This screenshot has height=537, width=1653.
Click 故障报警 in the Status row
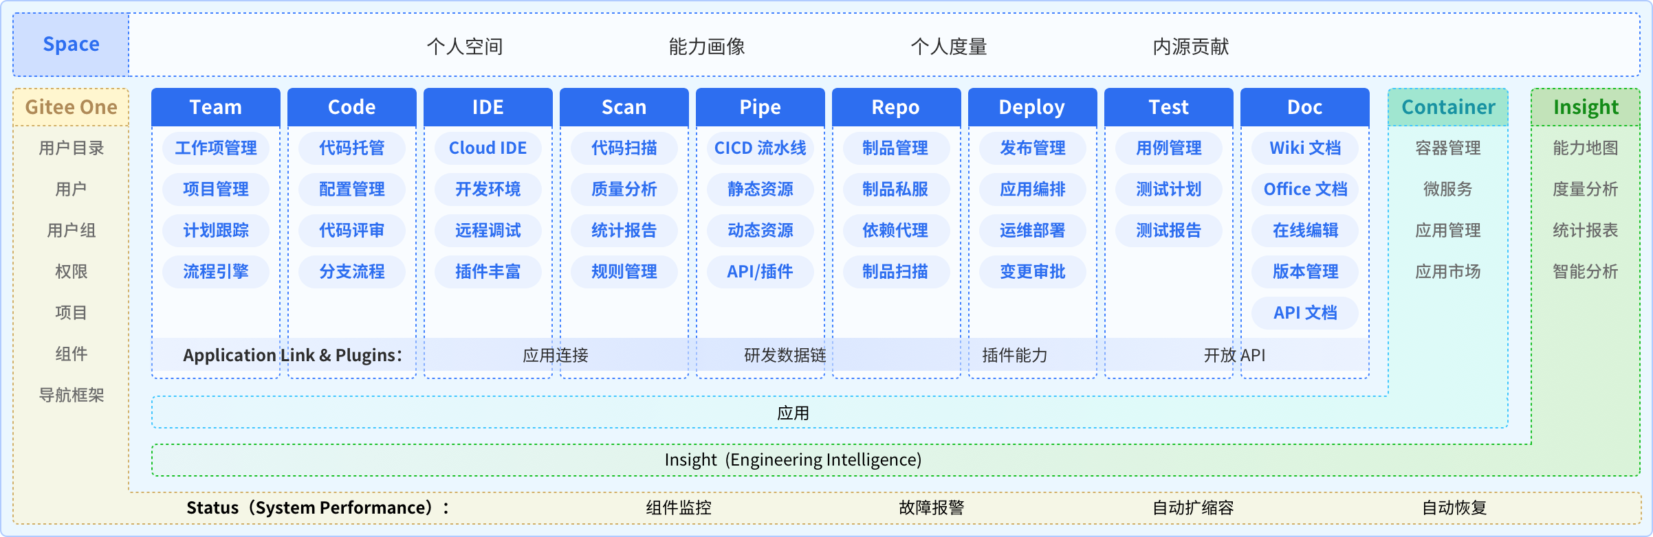932,508
